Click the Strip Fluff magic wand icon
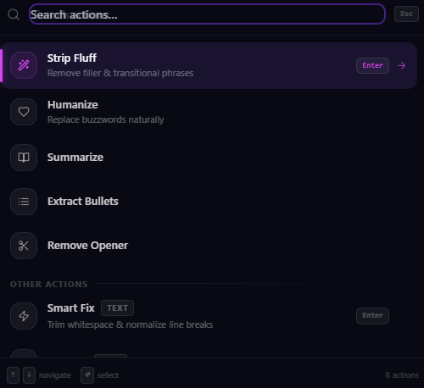Image resolution: width=424 pixels, height=388 pixels. coord(24,65)
